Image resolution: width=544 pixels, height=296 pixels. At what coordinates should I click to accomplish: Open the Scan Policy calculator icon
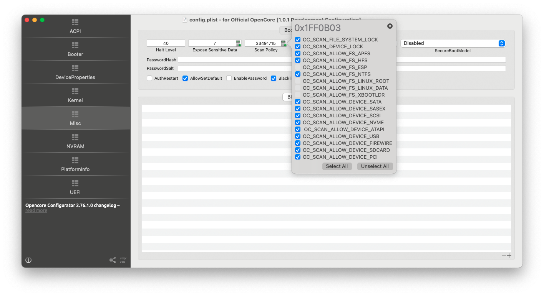(284, 43)
